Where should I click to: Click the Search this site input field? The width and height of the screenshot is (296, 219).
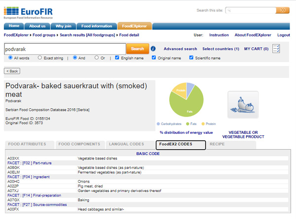pos(251,10)
